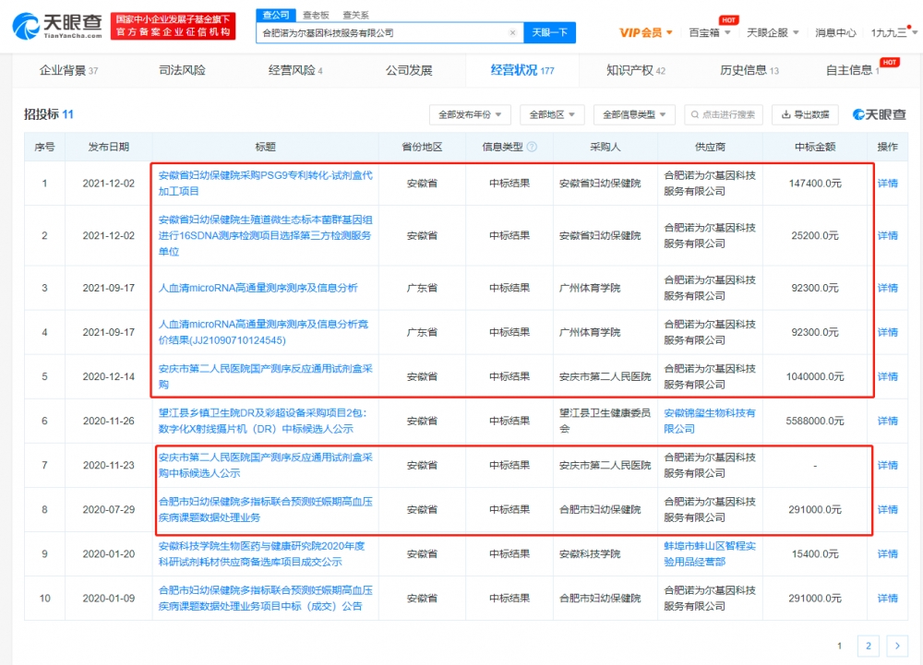Switch to the 司法风险 tab

coord(182,70)
